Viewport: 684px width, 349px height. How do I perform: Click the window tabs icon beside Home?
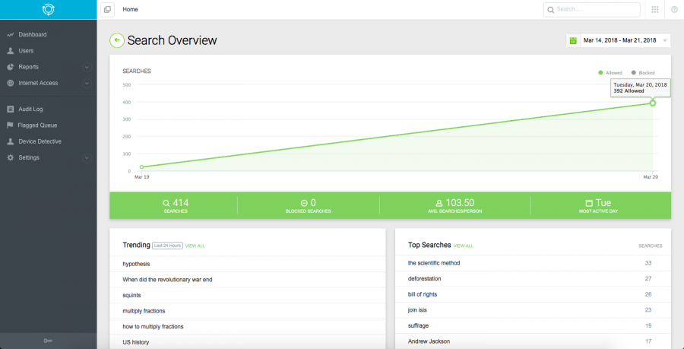107,9
